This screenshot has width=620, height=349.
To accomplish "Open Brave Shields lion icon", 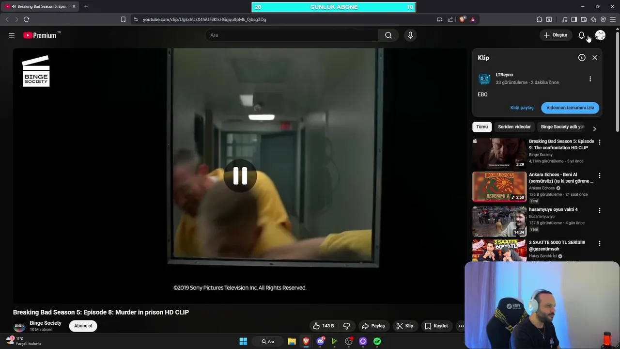I will [463, 19].
